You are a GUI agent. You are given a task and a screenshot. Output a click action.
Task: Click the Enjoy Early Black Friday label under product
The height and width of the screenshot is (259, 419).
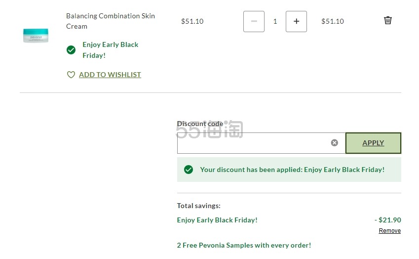111,50
